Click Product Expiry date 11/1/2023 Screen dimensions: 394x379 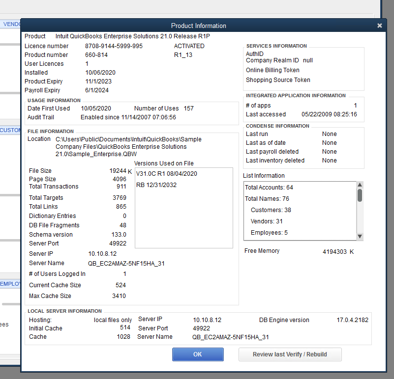(98, 81)
